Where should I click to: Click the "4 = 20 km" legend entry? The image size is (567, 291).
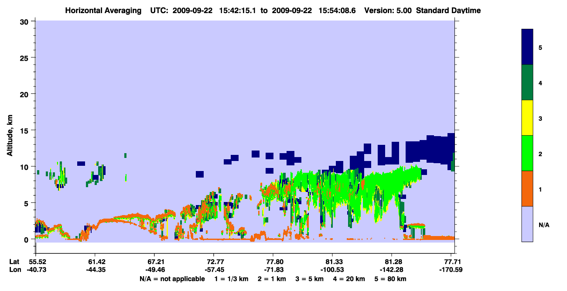point(349,279)
